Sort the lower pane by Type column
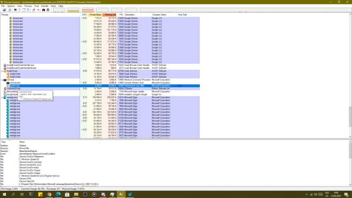The width and height of the screenshot is (352, 198). [x=9, y=142]
